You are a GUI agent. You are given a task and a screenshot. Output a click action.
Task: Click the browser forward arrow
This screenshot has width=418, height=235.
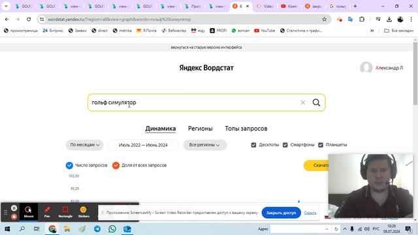[x=18, y=19]
